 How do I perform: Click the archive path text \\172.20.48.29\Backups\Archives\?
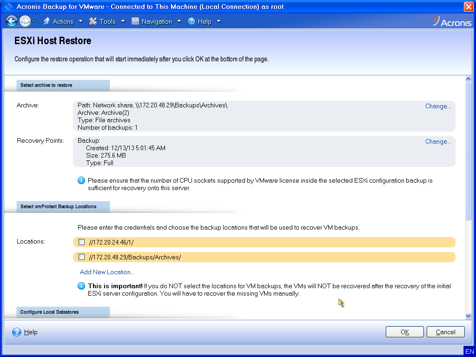182,106
